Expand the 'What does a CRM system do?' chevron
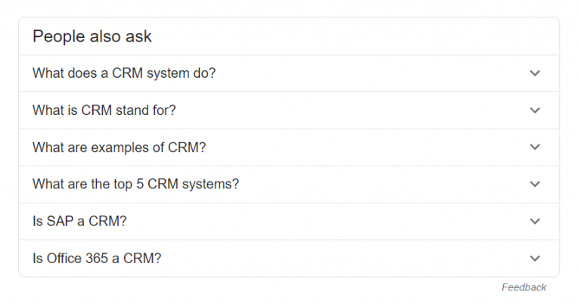Image resolution: width=581 pixels, height=307 pixels. 535,73
